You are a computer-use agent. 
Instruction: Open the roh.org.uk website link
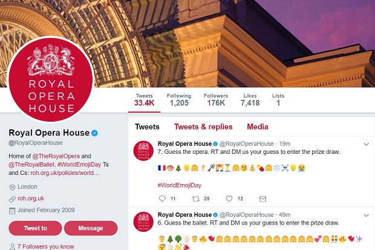31,199
